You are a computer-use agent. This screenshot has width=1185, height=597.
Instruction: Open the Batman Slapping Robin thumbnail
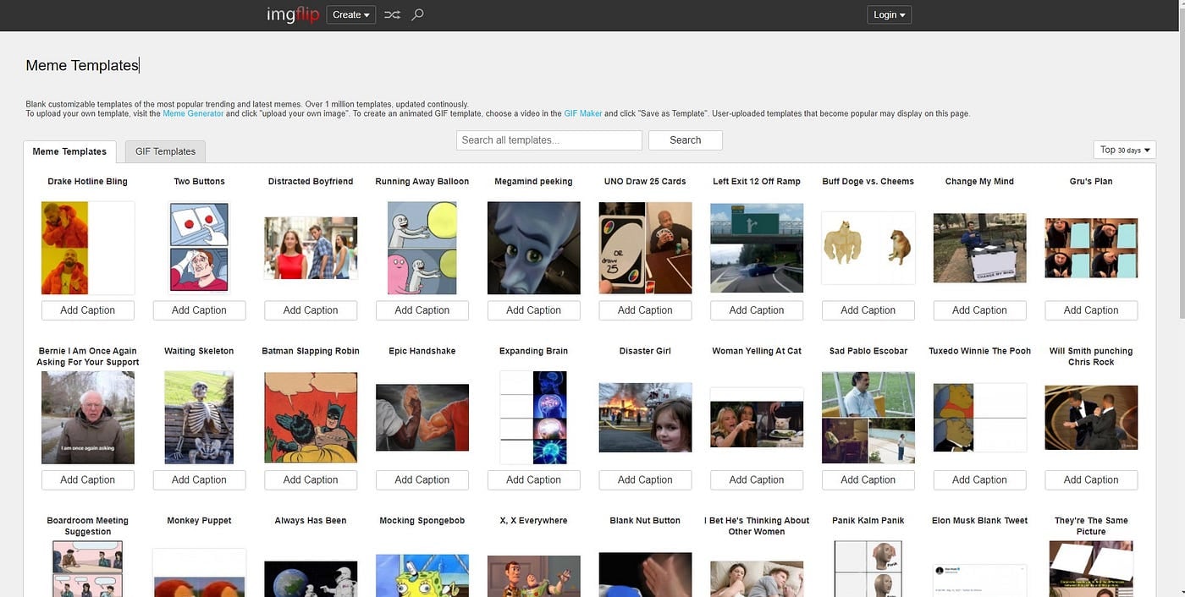311,417
